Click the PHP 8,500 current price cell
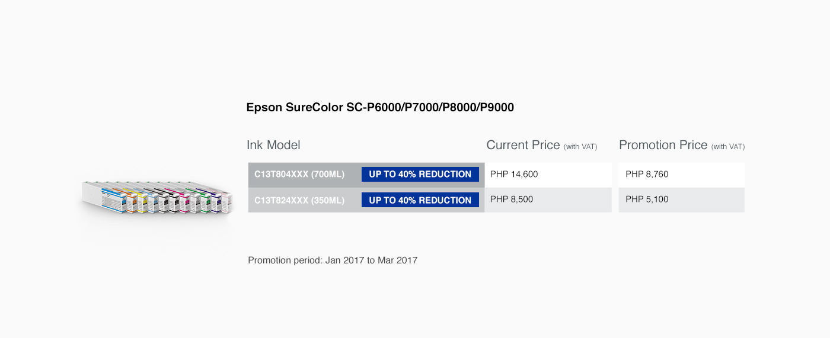 [548, 199]
